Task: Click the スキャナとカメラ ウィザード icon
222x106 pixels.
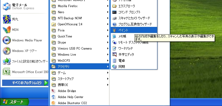Action: [114, 18]
